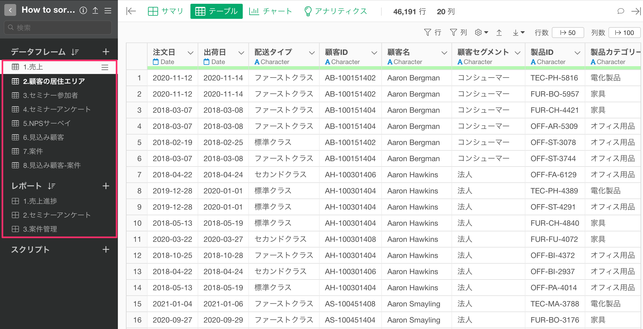The width and height of the screenshot is (643, 329).
Task: Open the download export arrow dropdown
Action: 518,33
